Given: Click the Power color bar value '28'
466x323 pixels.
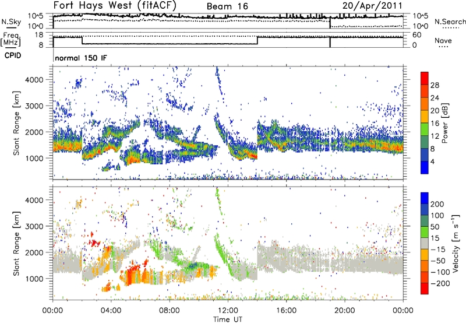Looking at the screenshot, I should point(435,85).
